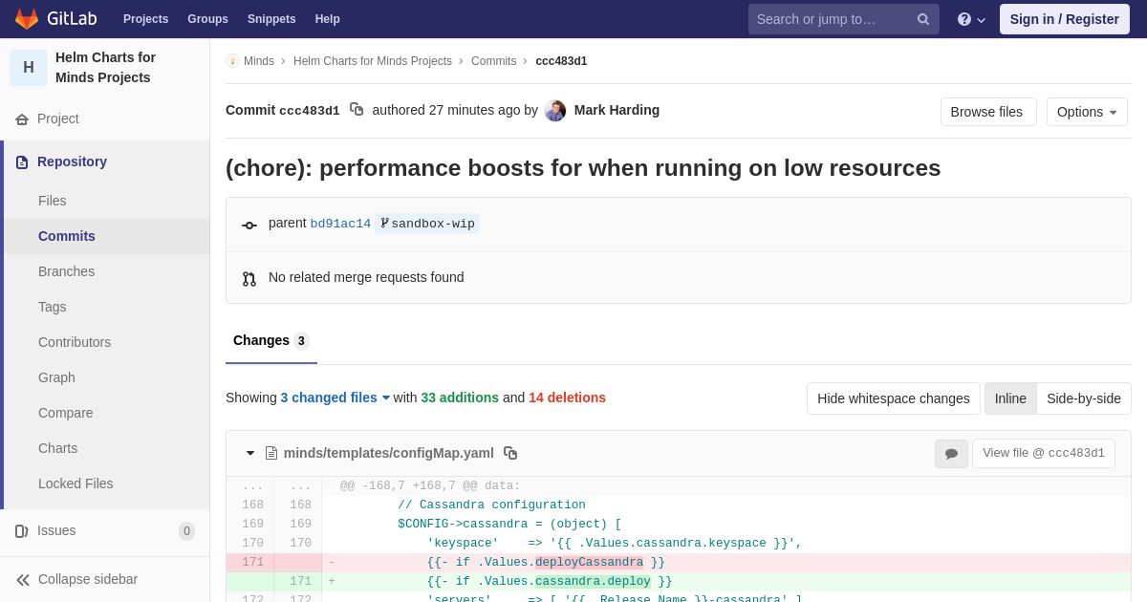Image resolution: width=1147 pixels, height=602 pixels.
Task: Click the Issues sidebar icon
Action: 22,531
